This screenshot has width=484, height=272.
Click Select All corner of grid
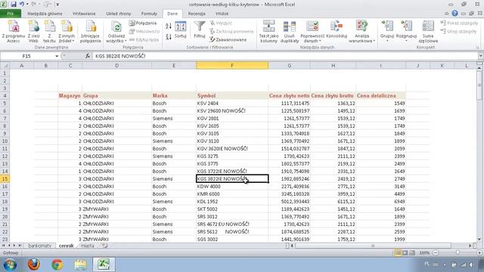[x=5, y=66]
